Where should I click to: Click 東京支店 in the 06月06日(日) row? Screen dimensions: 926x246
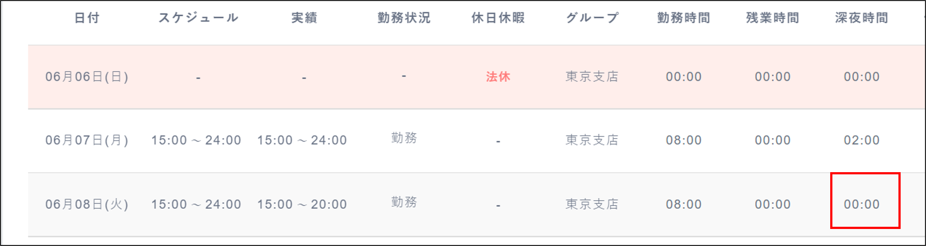(x=592, y=77)
